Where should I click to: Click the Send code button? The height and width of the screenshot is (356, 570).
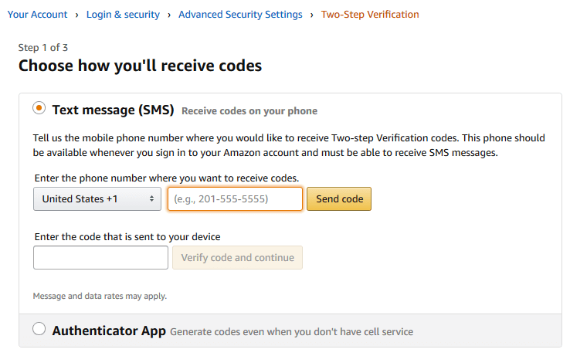point(339,199)
